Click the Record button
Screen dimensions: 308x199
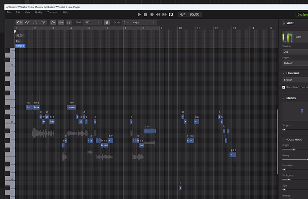152,14
